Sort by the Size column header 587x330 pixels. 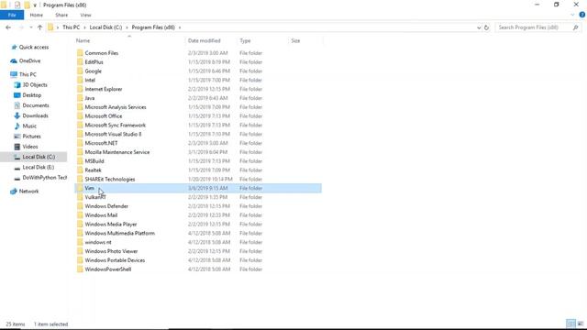point(295,40)
